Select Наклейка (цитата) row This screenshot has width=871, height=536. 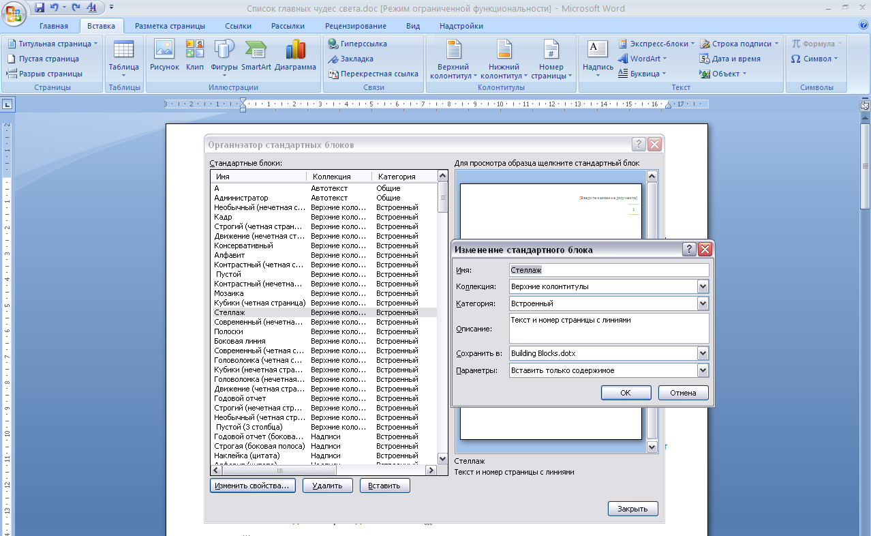click(x=324, y=456)
